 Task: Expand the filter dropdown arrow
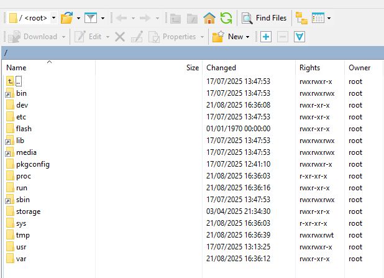pyautogui.click(x=103, y=18)
